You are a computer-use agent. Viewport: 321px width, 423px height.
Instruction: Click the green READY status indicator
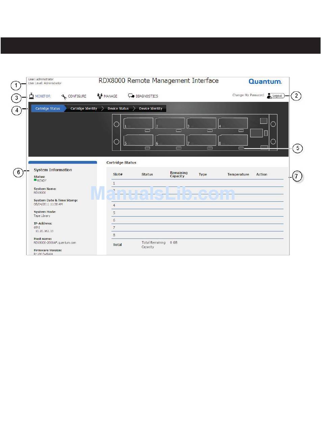(x=35, y=180)
